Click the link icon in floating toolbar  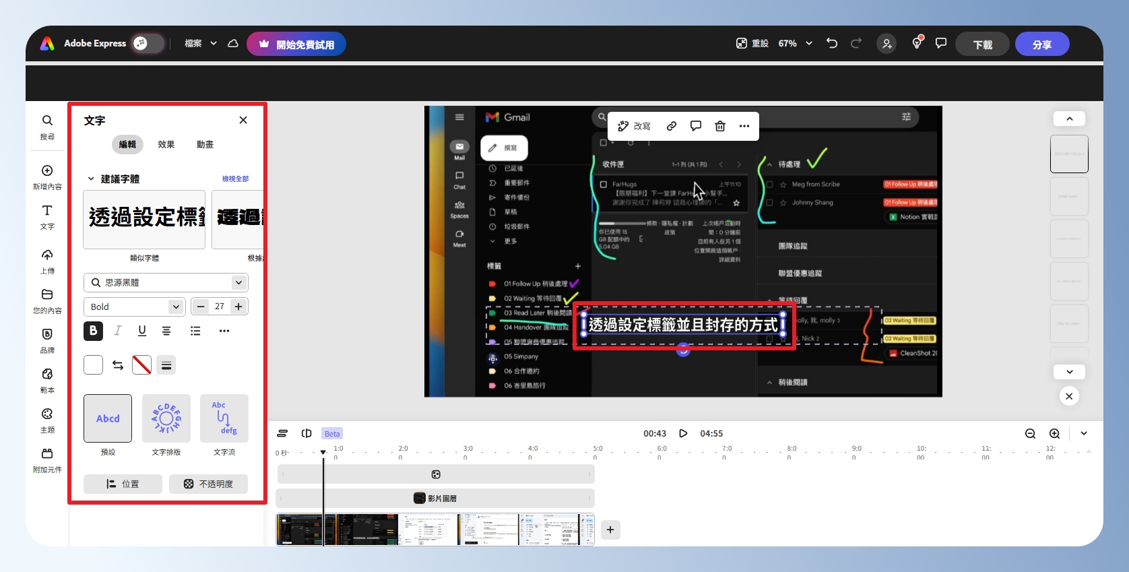(672, 126)
